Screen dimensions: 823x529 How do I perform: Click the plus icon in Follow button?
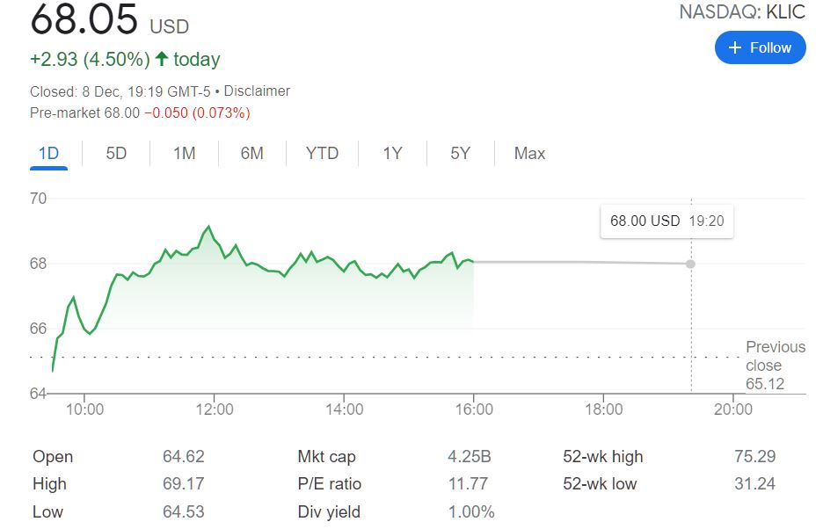click(x=735, y=47)
